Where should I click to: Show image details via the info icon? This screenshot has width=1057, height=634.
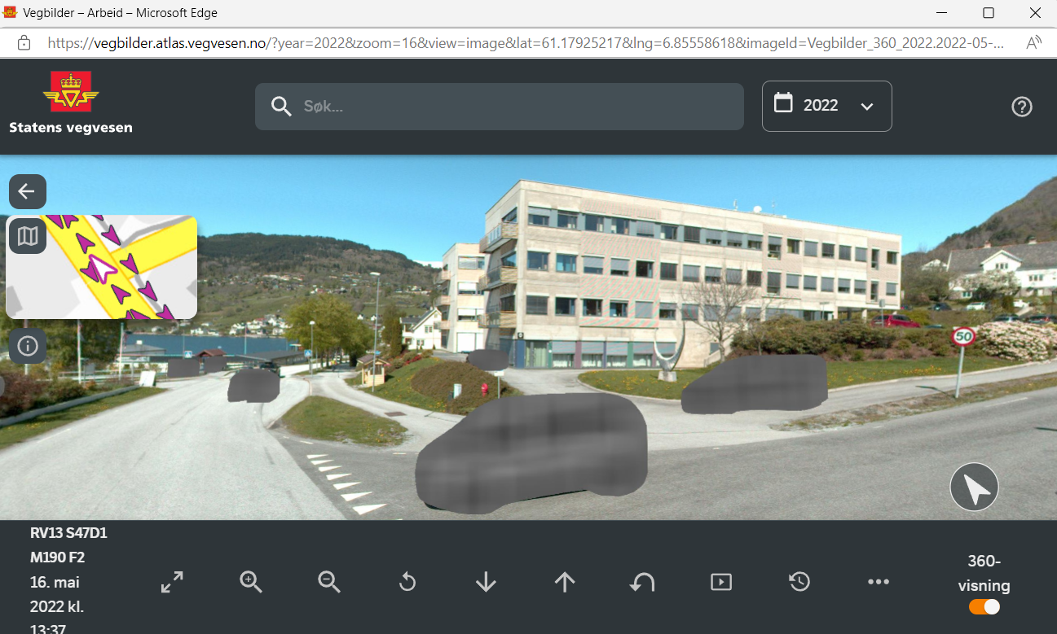[27, 346]
